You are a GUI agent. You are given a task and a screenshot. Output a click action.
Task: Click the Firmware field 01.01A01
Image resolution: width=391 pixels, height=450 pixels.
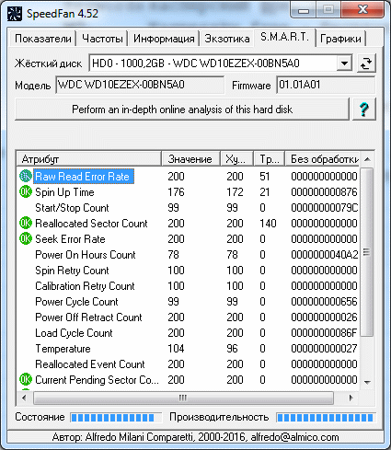326,85
